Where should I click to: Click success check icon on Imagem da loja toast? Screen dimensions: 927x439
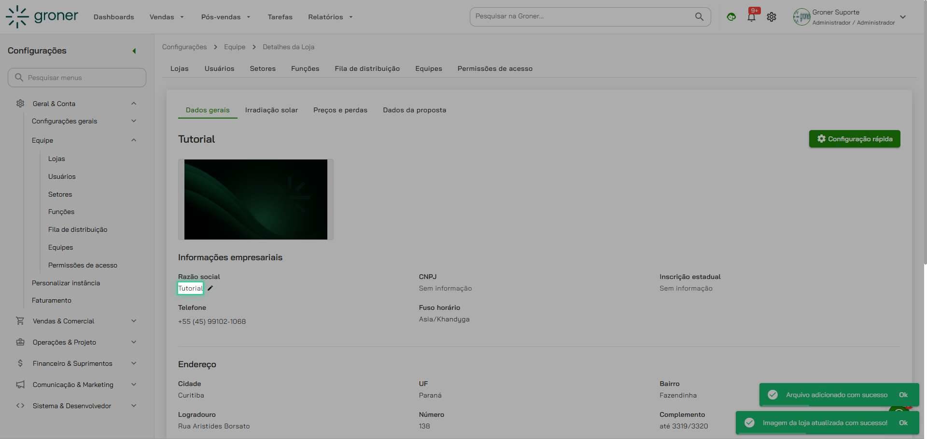pyautogui.click(x=749, y=423)
